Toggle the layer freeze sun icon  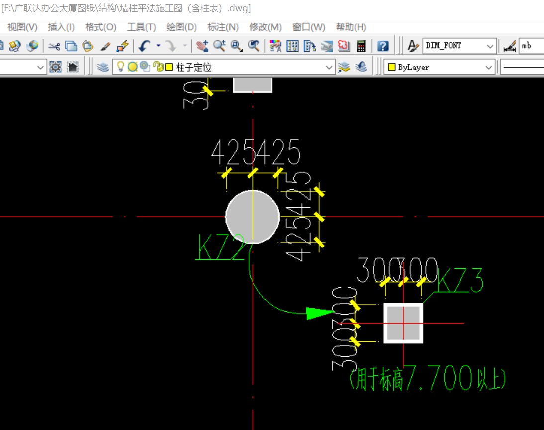133,67
